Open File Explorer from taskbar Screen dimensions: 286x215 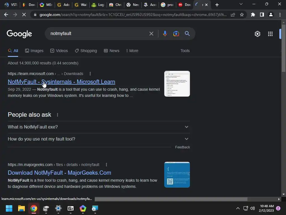(x=21, y=208)
